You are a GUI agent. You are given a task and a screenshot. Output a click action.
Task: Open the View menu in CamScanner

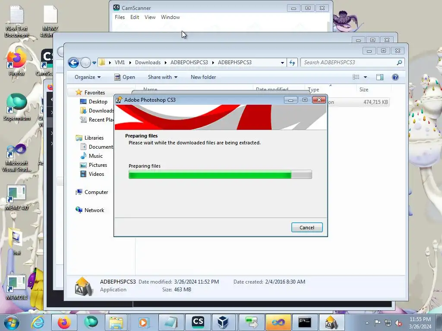coord(150,17)
